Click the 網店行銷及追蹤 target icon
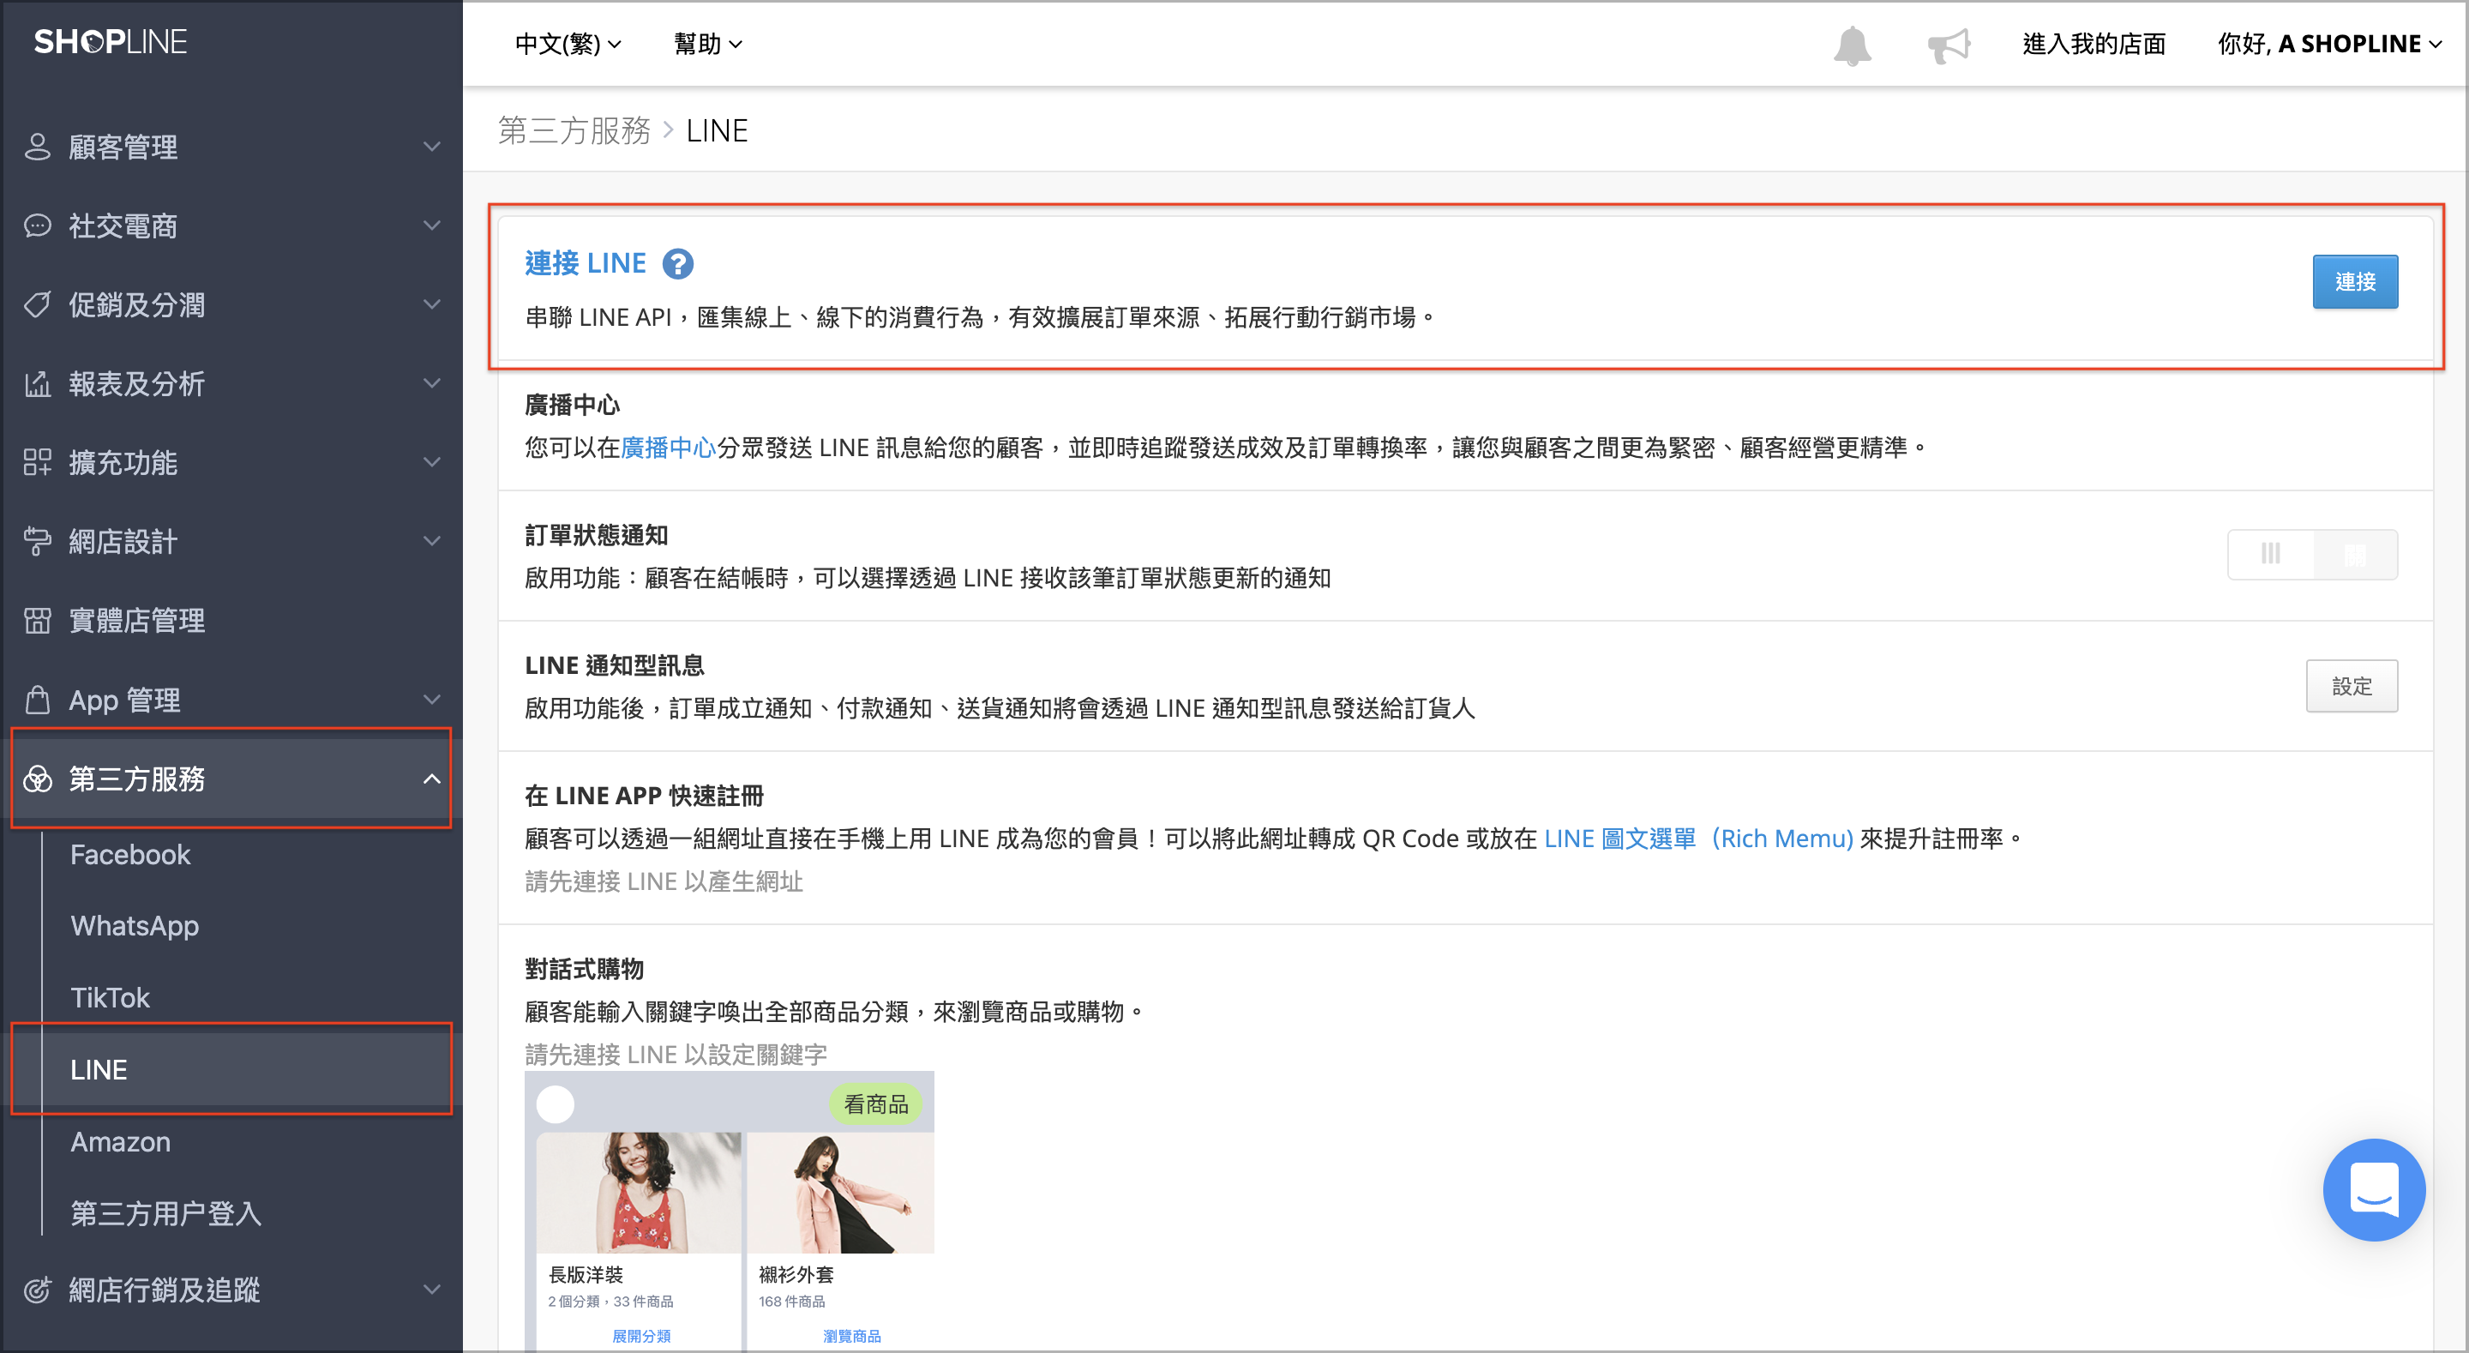Image resolution: width=2469 pixels, height=1353 pixels. click(x=38, y=1290)
